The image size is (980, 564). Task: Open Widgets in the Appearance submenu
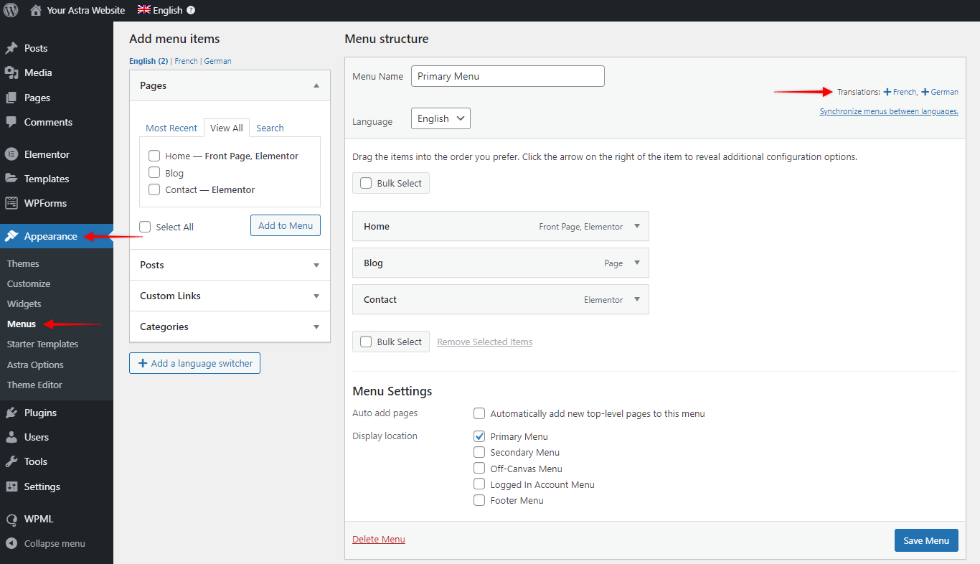[24, 304]
